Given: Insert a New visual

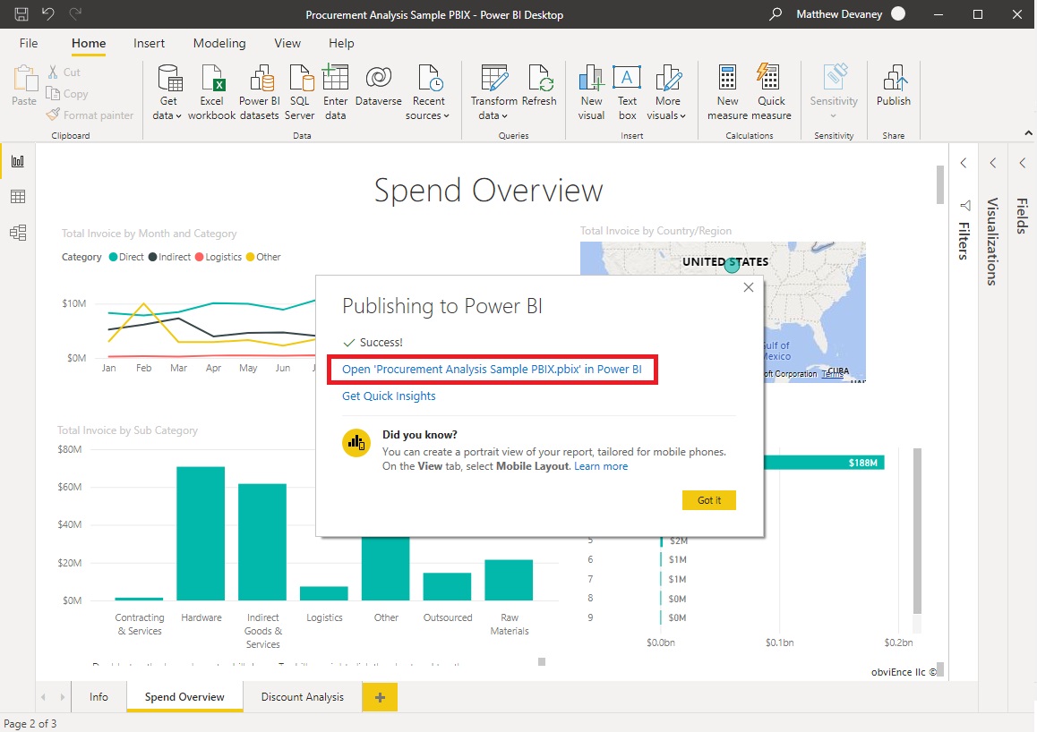Looking at the screenshot, I should 591,89.
